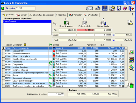Click the Rel. Quantité source icon on row 02200
This screenshot has width=136, height=103.
tap(54, 54)
